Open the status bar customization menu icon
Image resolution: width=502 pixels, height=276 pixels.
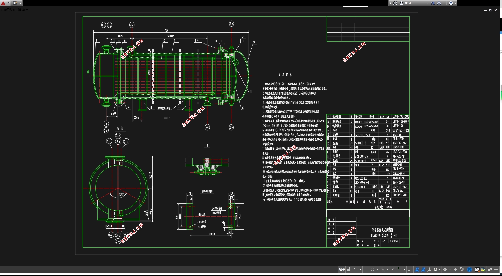(497, 269)
